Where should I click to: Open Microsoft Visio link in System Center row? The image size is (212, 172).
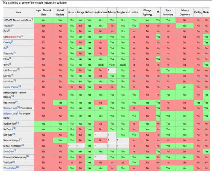click(x=10, y=114)
